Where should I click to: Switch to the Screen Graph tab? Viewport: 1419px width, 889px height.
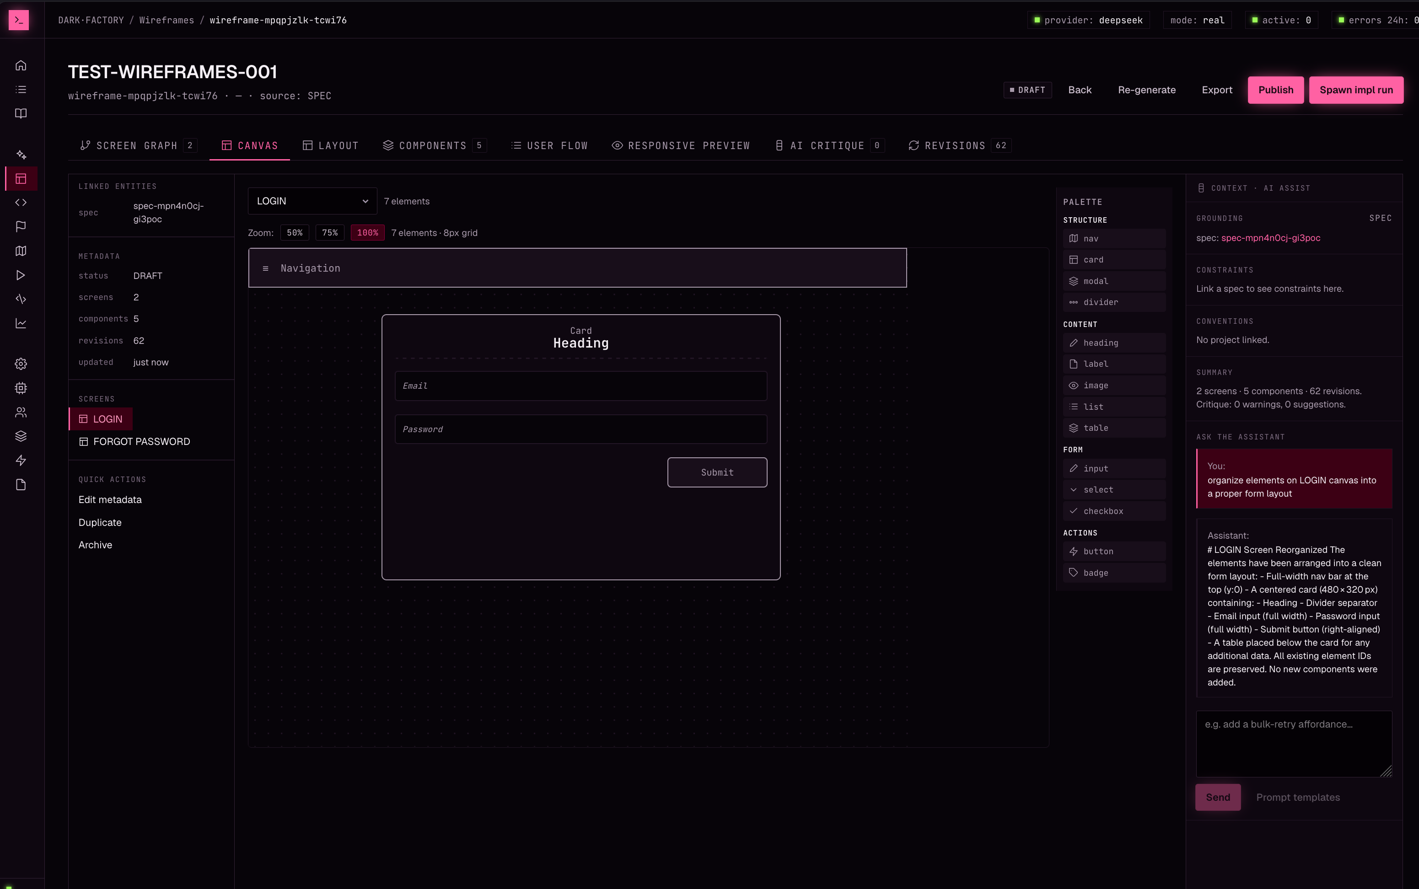pos(138,145)
